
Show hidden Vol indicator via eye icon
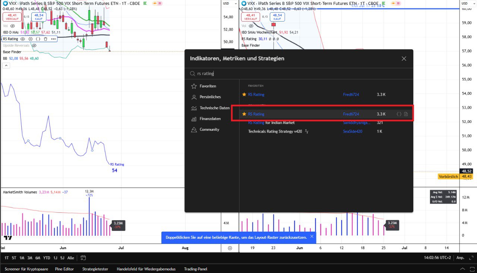(x=12, y=26)
